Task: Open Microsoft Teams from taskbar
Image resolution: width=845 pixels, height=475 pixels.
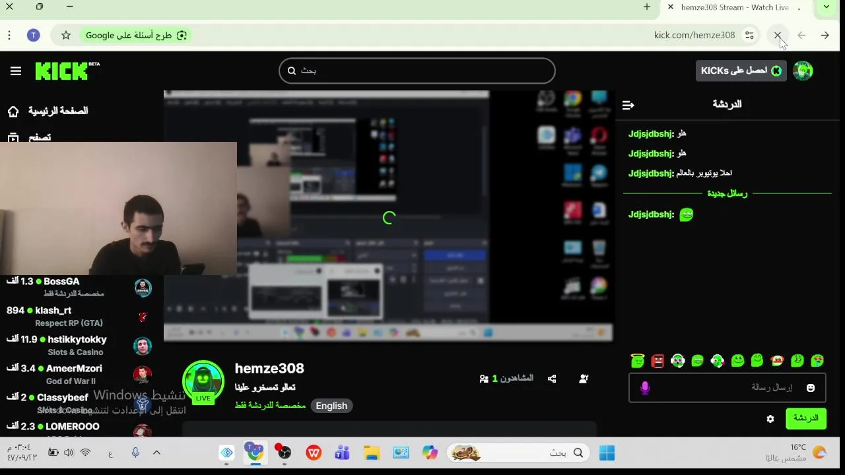Action: [342, 453]
